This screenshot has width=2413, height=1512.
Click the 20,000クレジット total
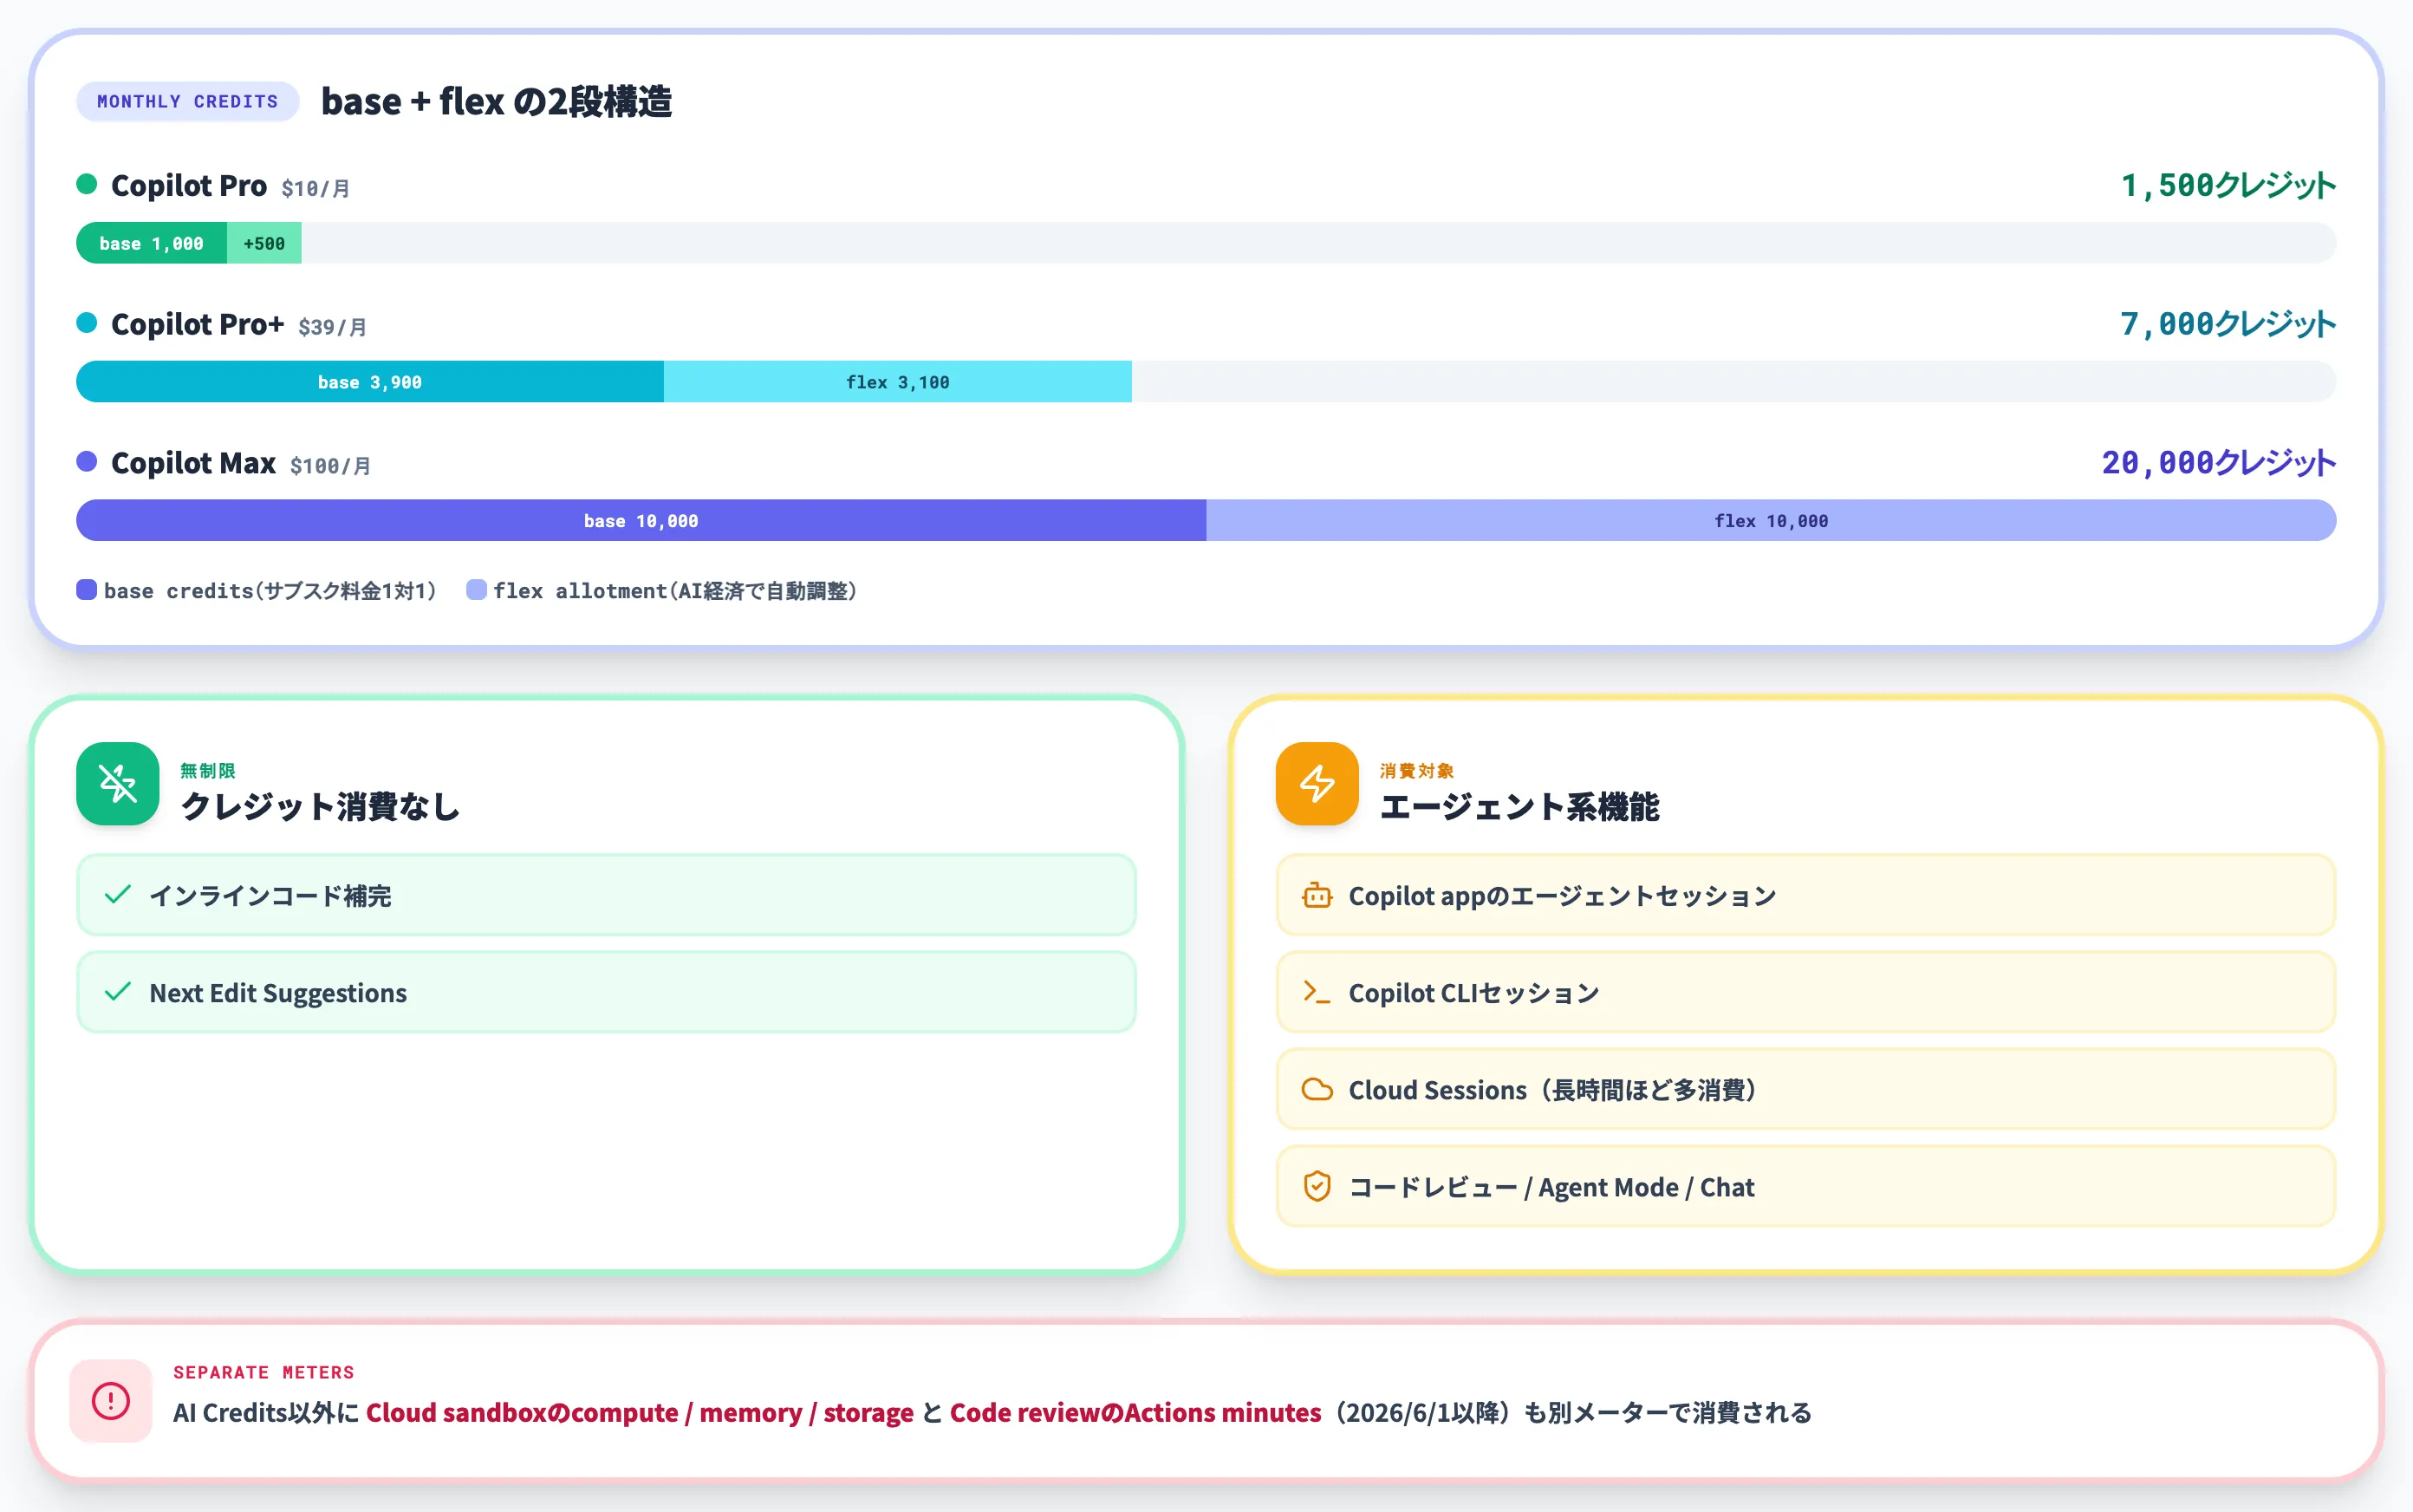(2218, 463)
